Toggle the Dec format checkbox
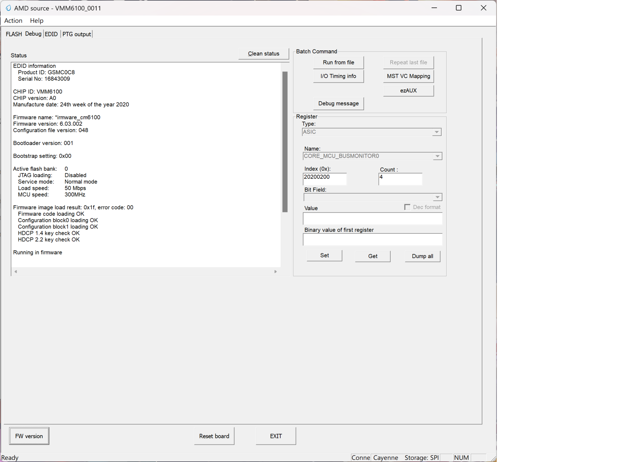 (x=407, y=207)
